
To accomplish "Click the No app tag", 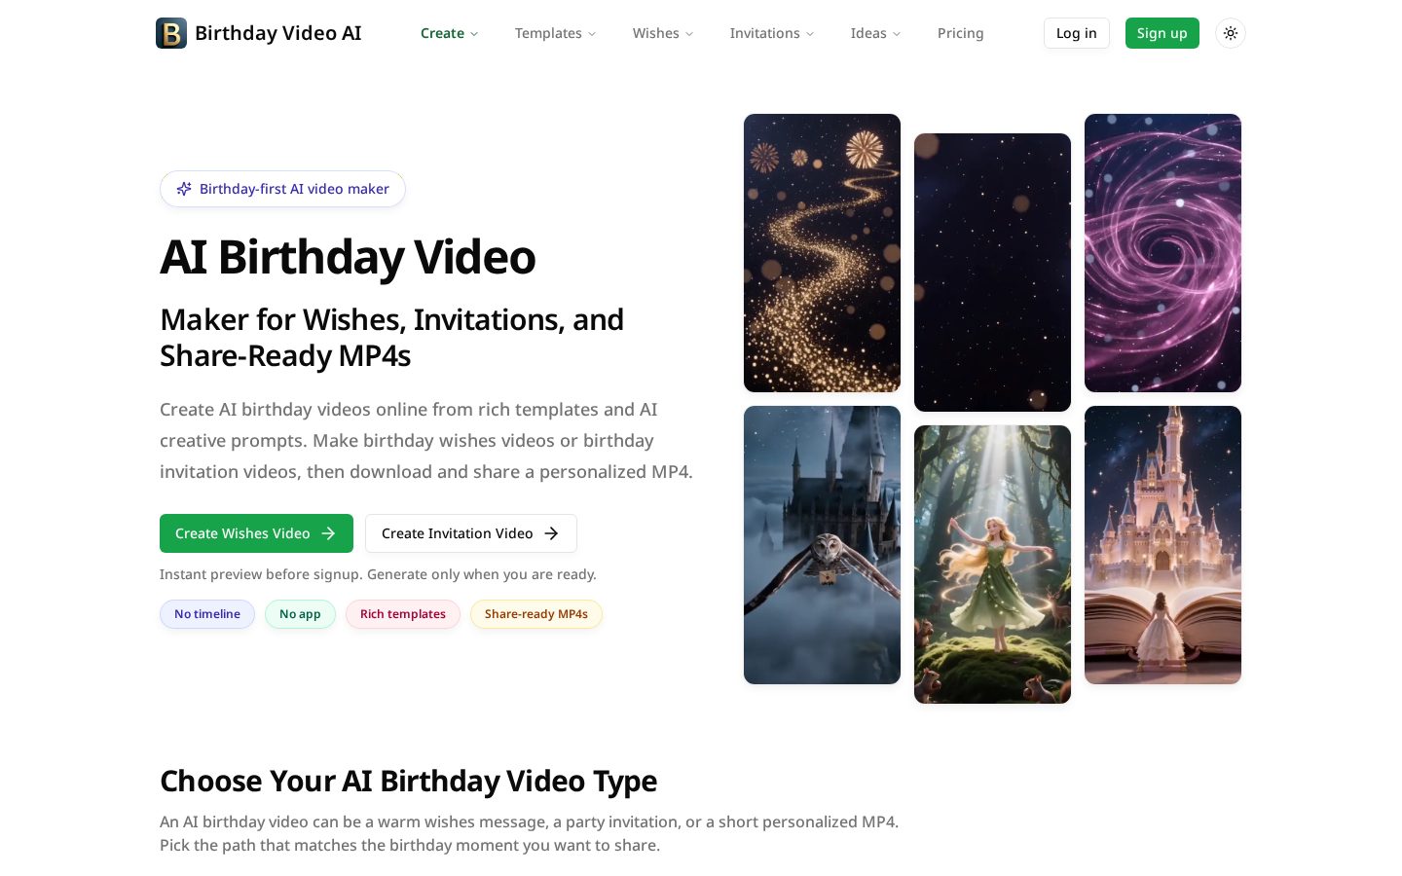I will pyautogui.click(x=300, y=614).
